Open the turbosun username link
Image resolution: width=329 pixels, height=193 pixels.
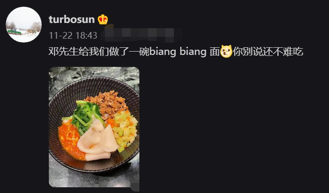71,20
